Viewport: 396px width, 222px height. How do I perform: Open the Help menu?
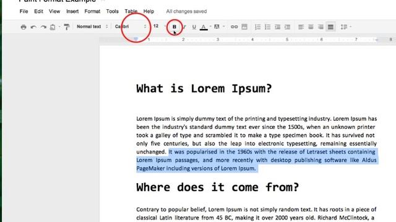(148, 11)
